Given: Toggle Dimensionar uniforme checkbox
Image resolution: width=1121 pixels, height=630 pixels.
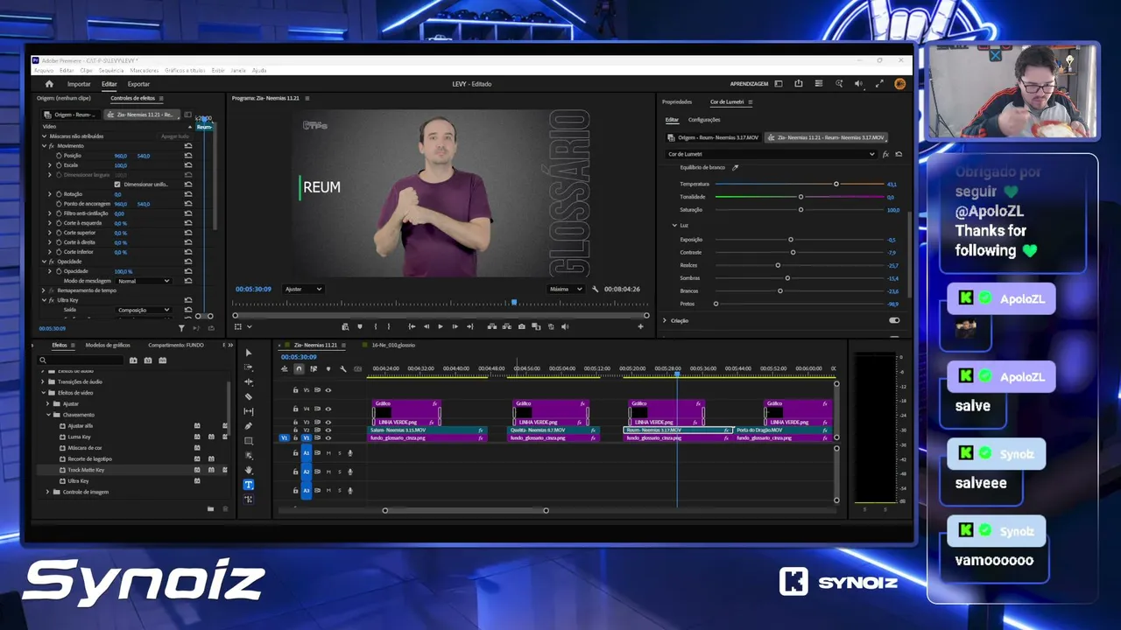Looking at the screenshot, I should coord(117,185).
